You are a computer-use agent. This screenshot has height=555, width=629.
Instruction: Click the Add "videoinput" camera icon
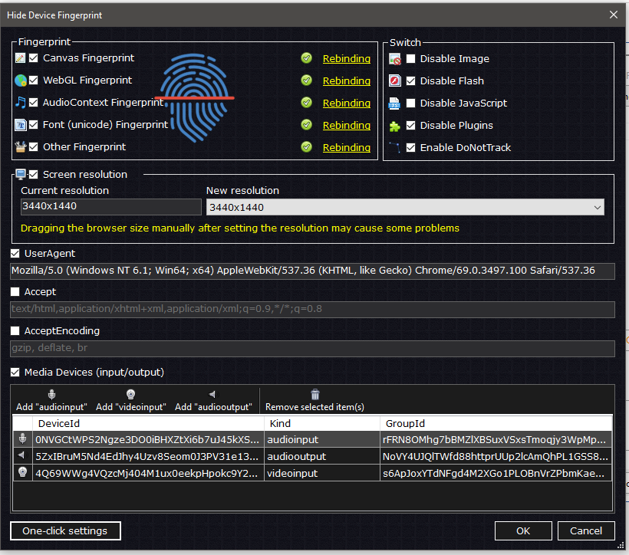point(130,395)
